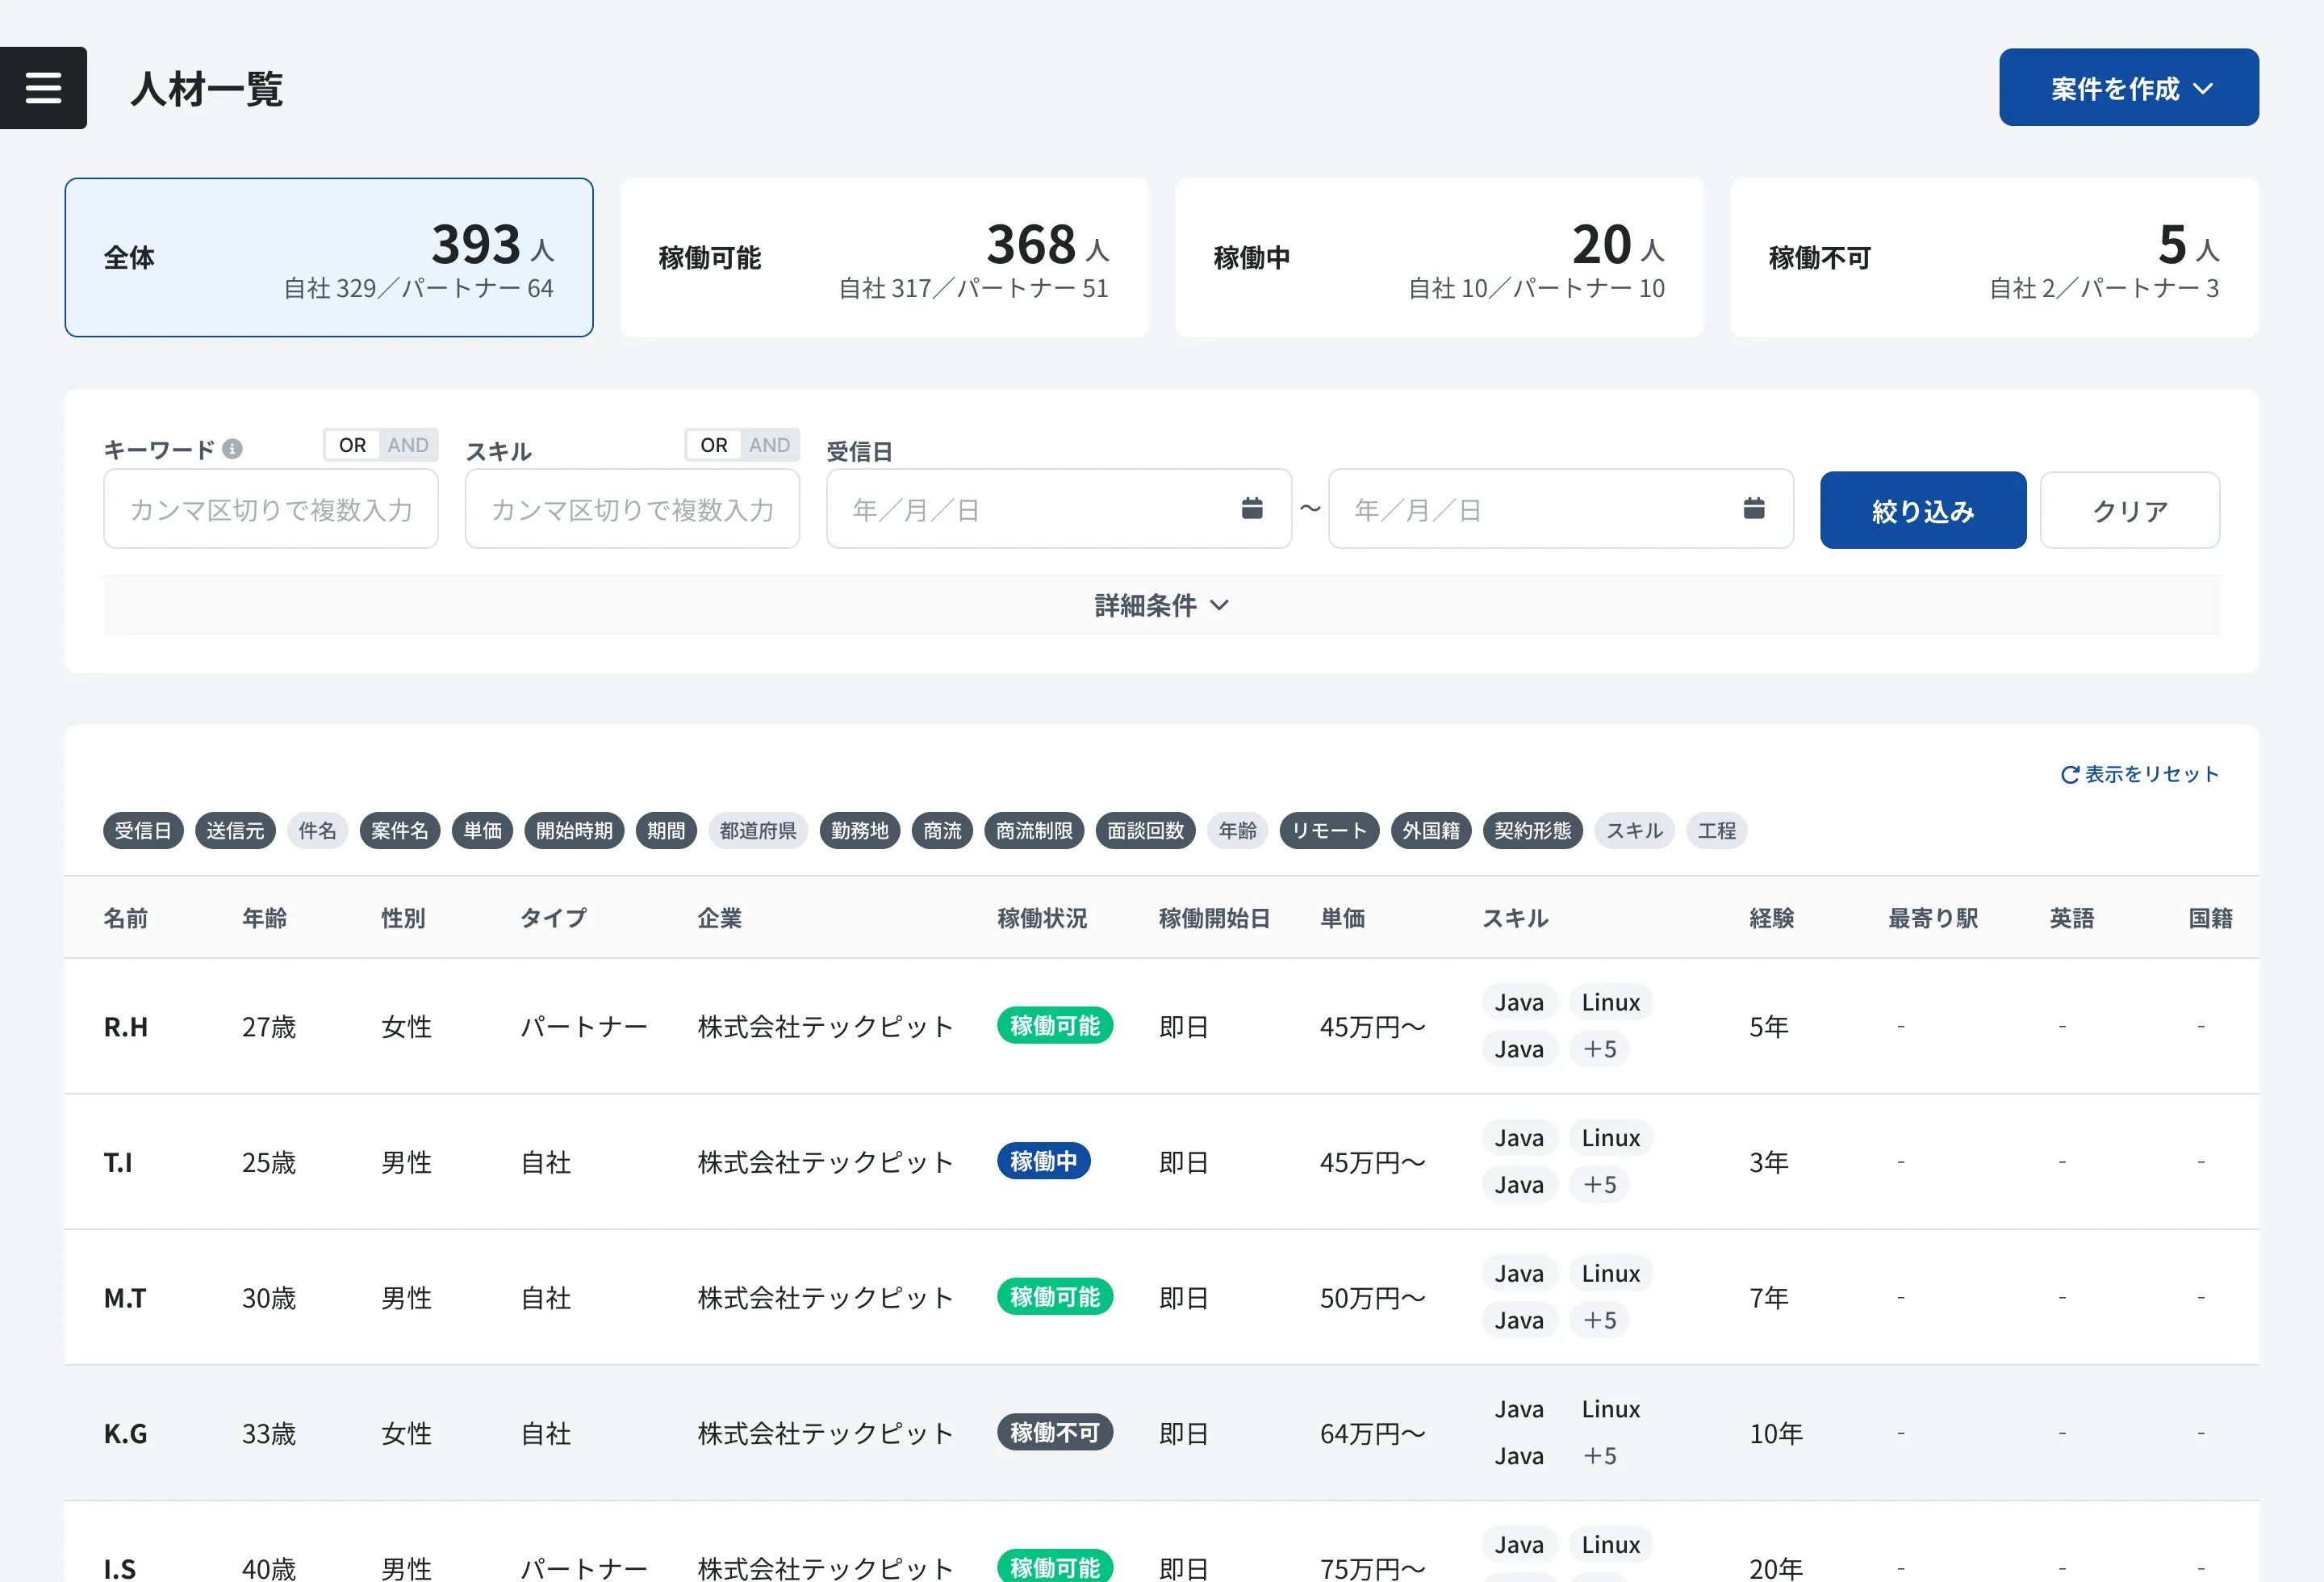Click the クリア button

click(2129, 510)
